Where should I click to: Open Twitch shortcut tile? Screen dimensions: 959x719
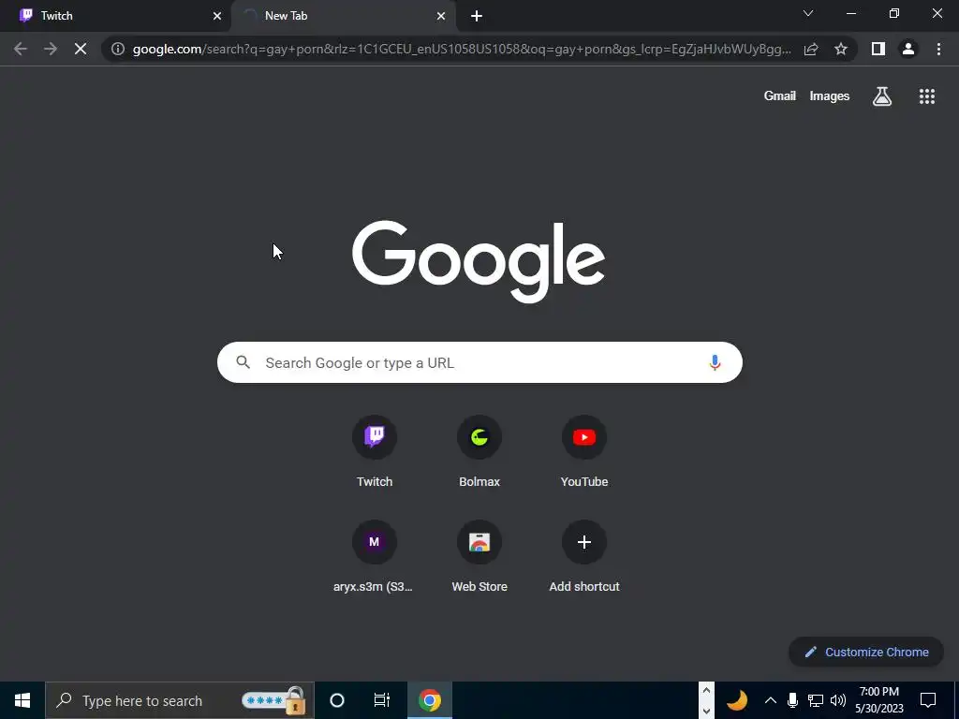point(375,452)
